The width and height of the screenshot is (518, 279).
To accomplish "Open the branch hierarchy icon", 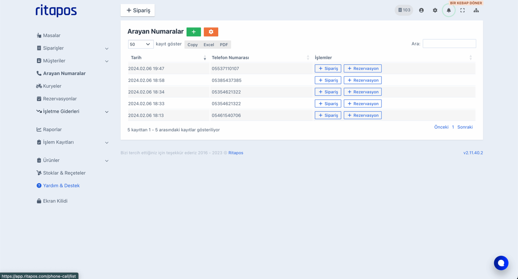I will click(x=476, y=10).
